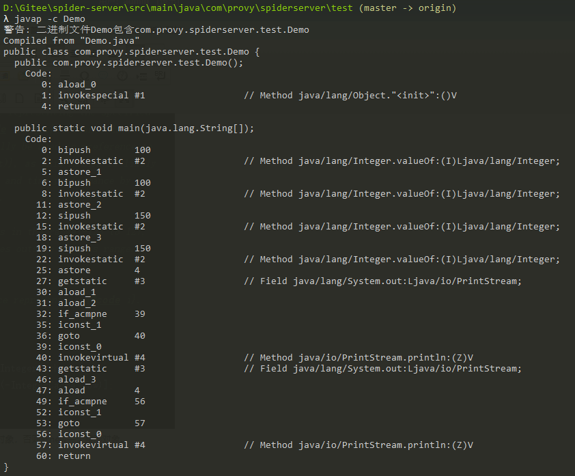Click the constructor declaration 'public com.provy.spiderserver.test.Demo();'
575x476 pixels.
128,63
